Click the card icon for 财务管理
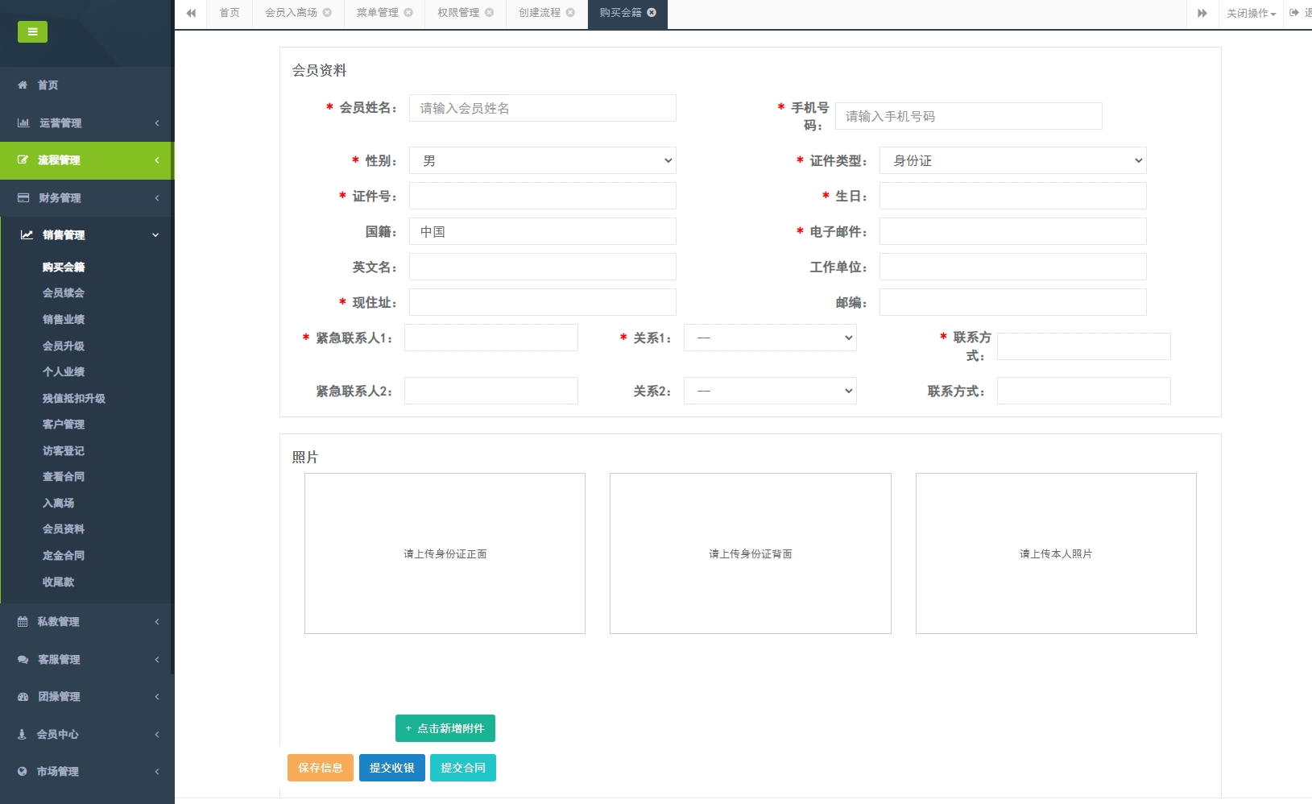 pyautogui.click(x=23, y=197)
